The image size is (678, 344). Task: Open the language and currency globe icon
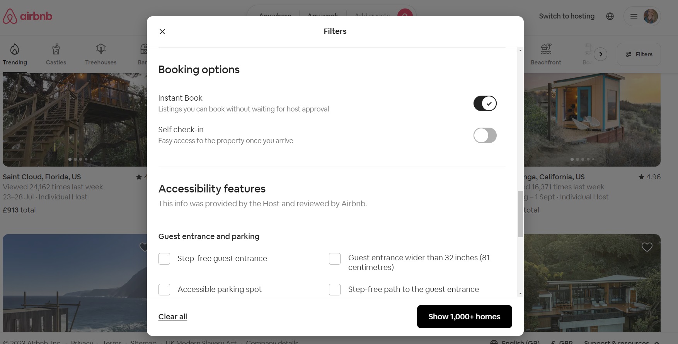point(610,16)
